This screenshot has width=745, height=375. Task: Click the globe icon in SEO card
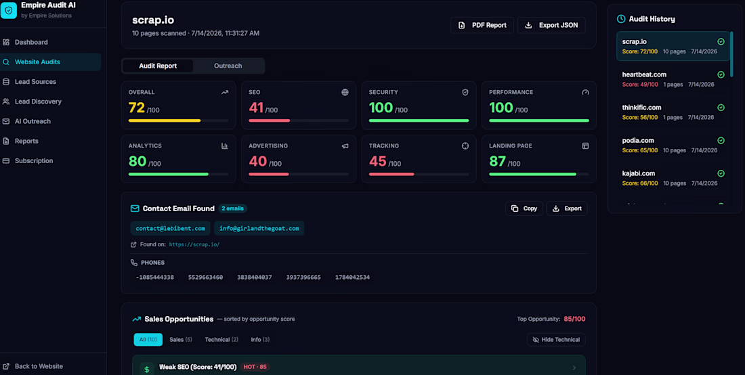point(345,92)
